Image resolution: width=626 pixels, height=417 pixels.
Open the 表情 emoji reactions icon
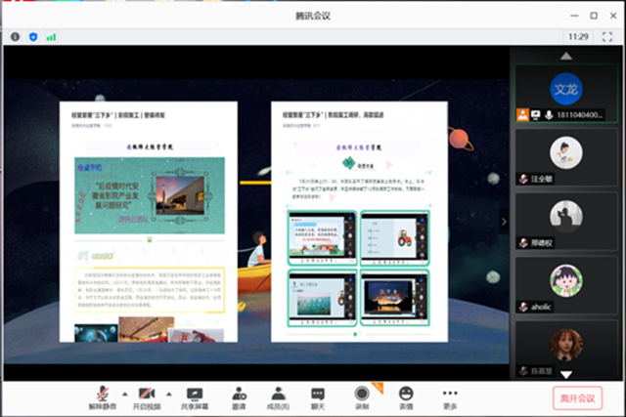(405, 393)
